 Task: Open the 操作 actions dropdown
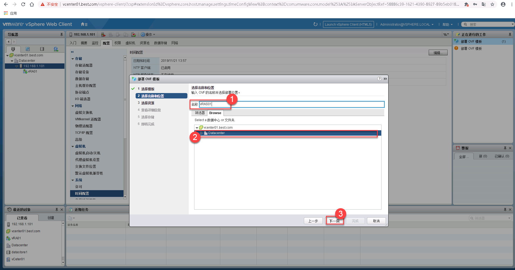148,35
